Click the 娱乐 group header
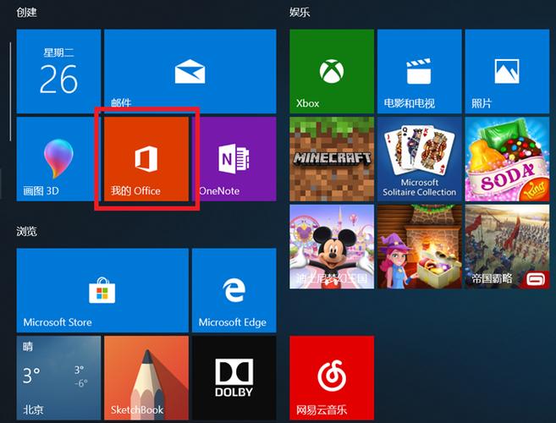This screenshot has width=556, height=423. pyautogui.click(x=300, y=13)
